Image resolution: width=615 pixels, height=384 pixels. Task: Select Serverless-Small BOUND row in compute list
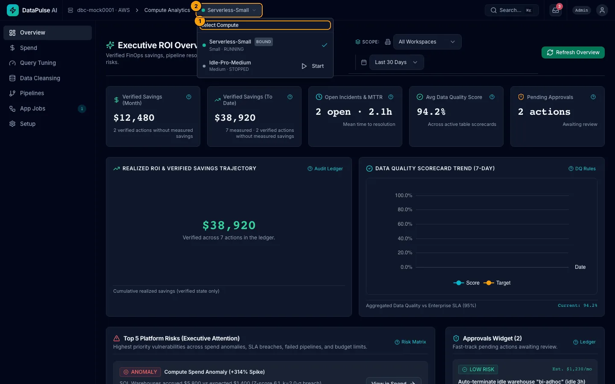pyautogui.click(x=265, y=45)
